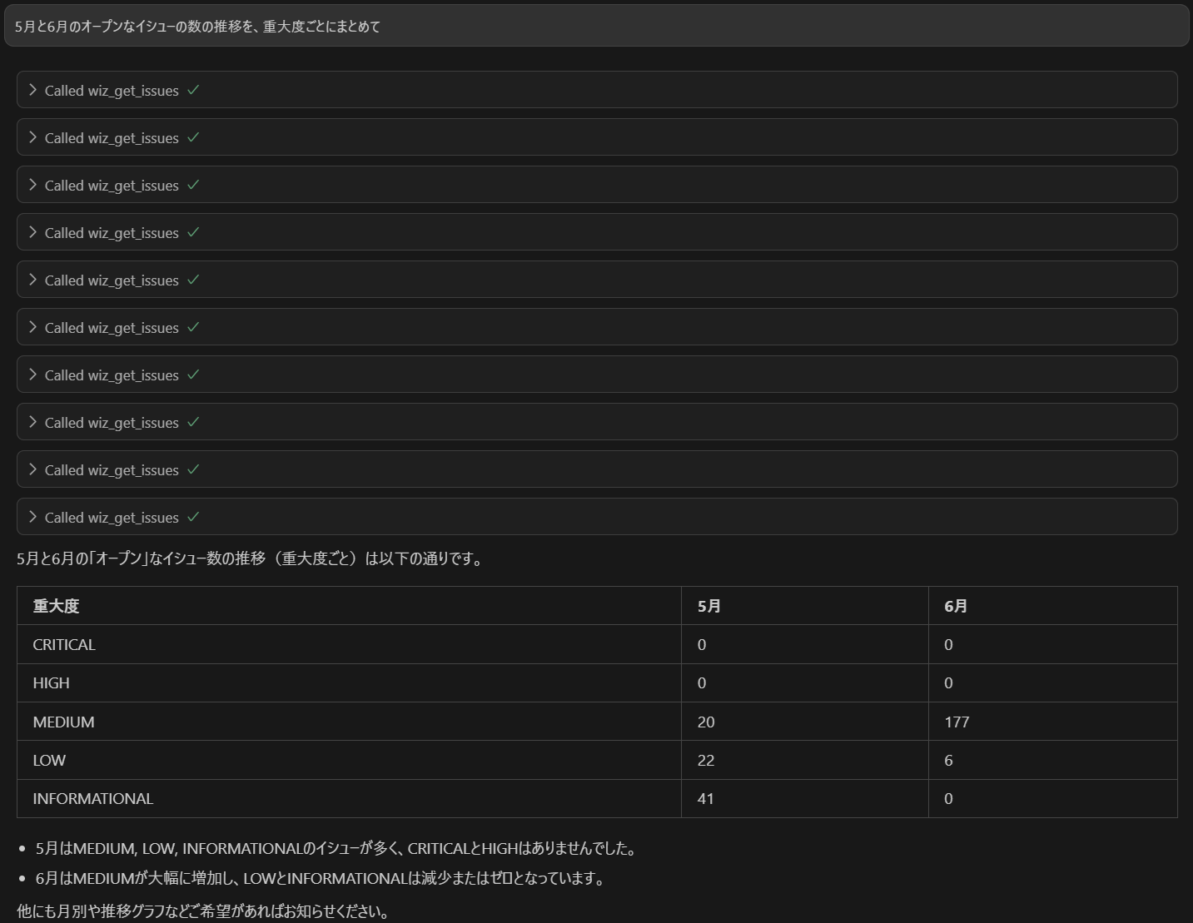Click the 6月 column header
Image resolution: width=1193 pixels, height=923 pixels.
[956, 606]
